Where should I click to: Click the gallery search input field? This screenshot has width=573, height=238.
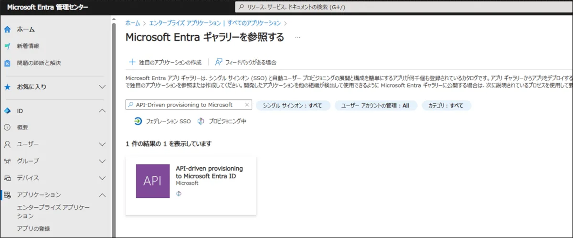point(189,105)
